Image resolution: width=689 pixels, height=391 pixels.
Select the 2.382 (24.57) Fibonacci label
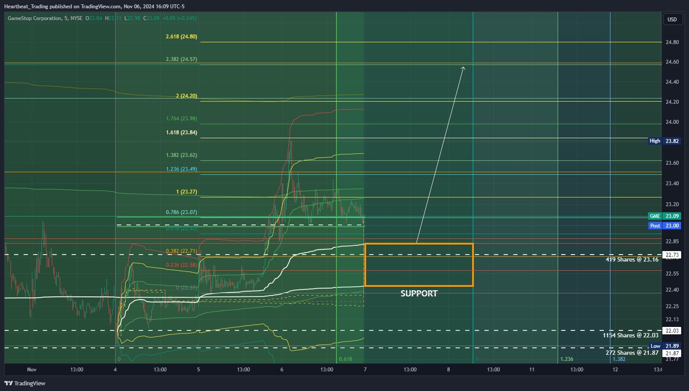(182, 59)
